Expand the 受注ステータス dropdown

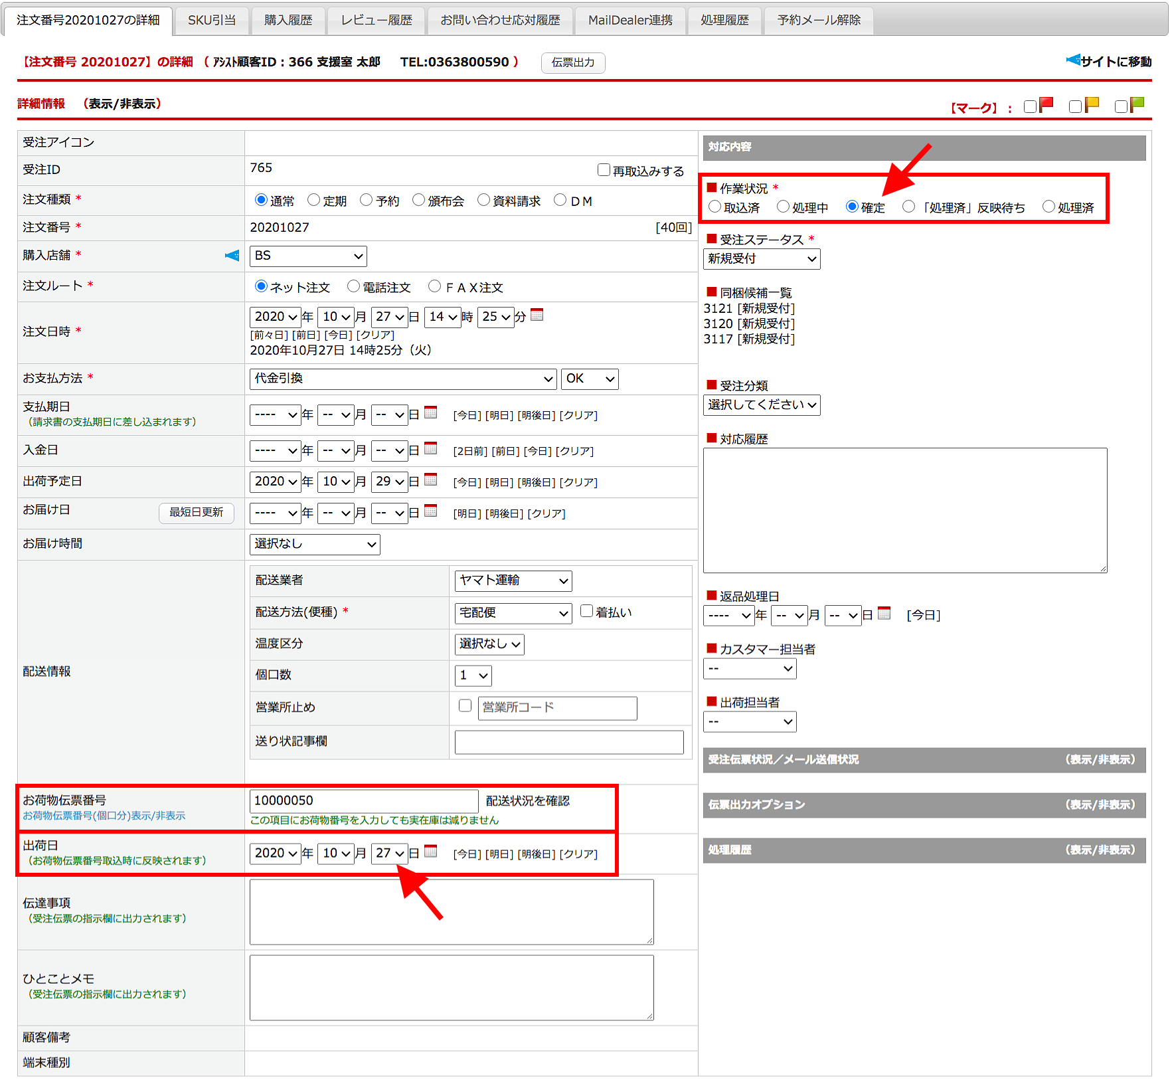(761, 259)
